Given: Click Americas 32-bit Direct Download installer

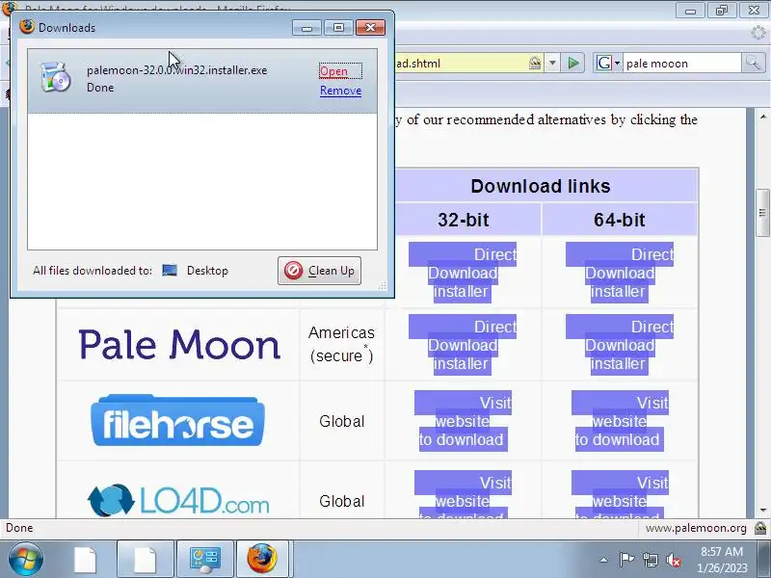Looking at the screenshot, I should click(463, 345).
